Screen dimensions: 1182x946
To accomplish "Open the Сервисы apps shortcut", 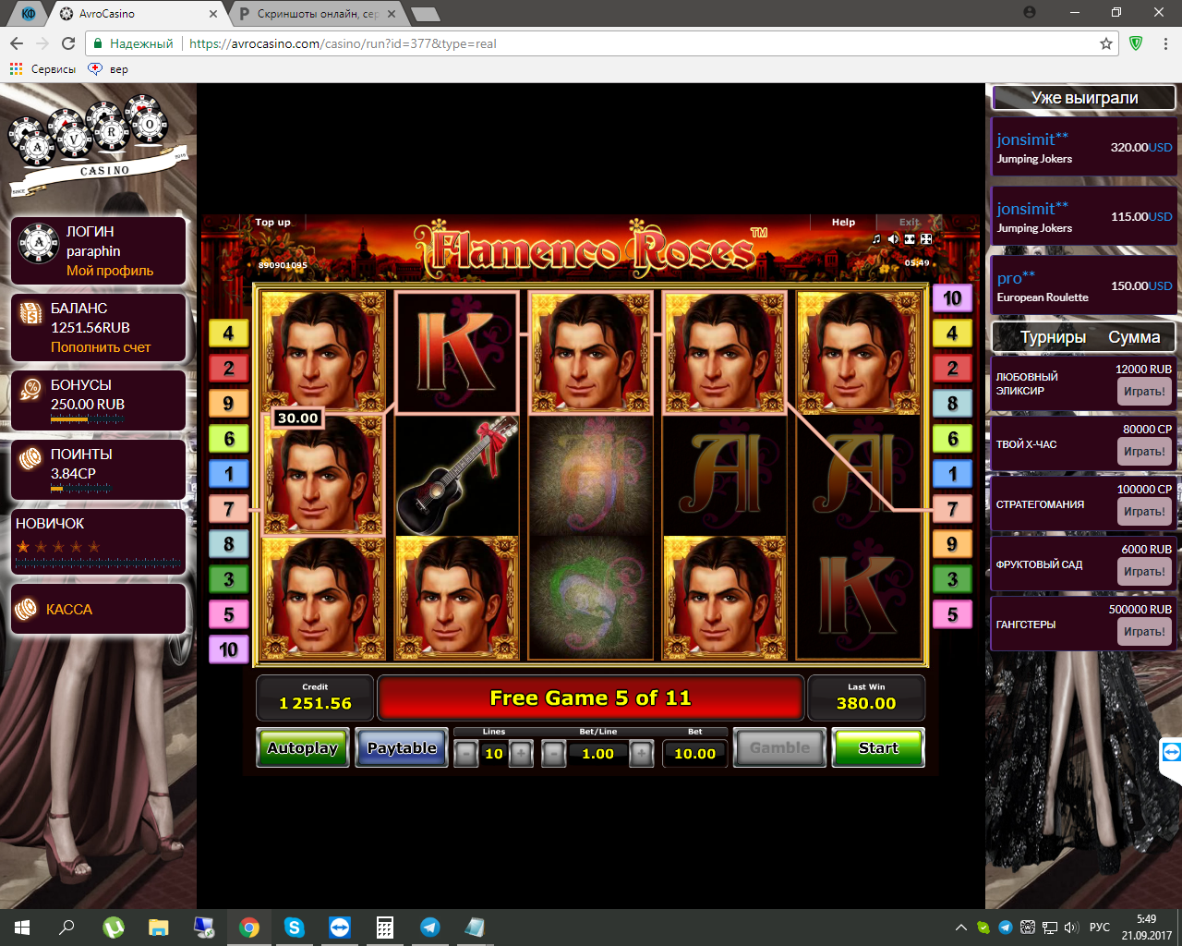I will 42,69.
